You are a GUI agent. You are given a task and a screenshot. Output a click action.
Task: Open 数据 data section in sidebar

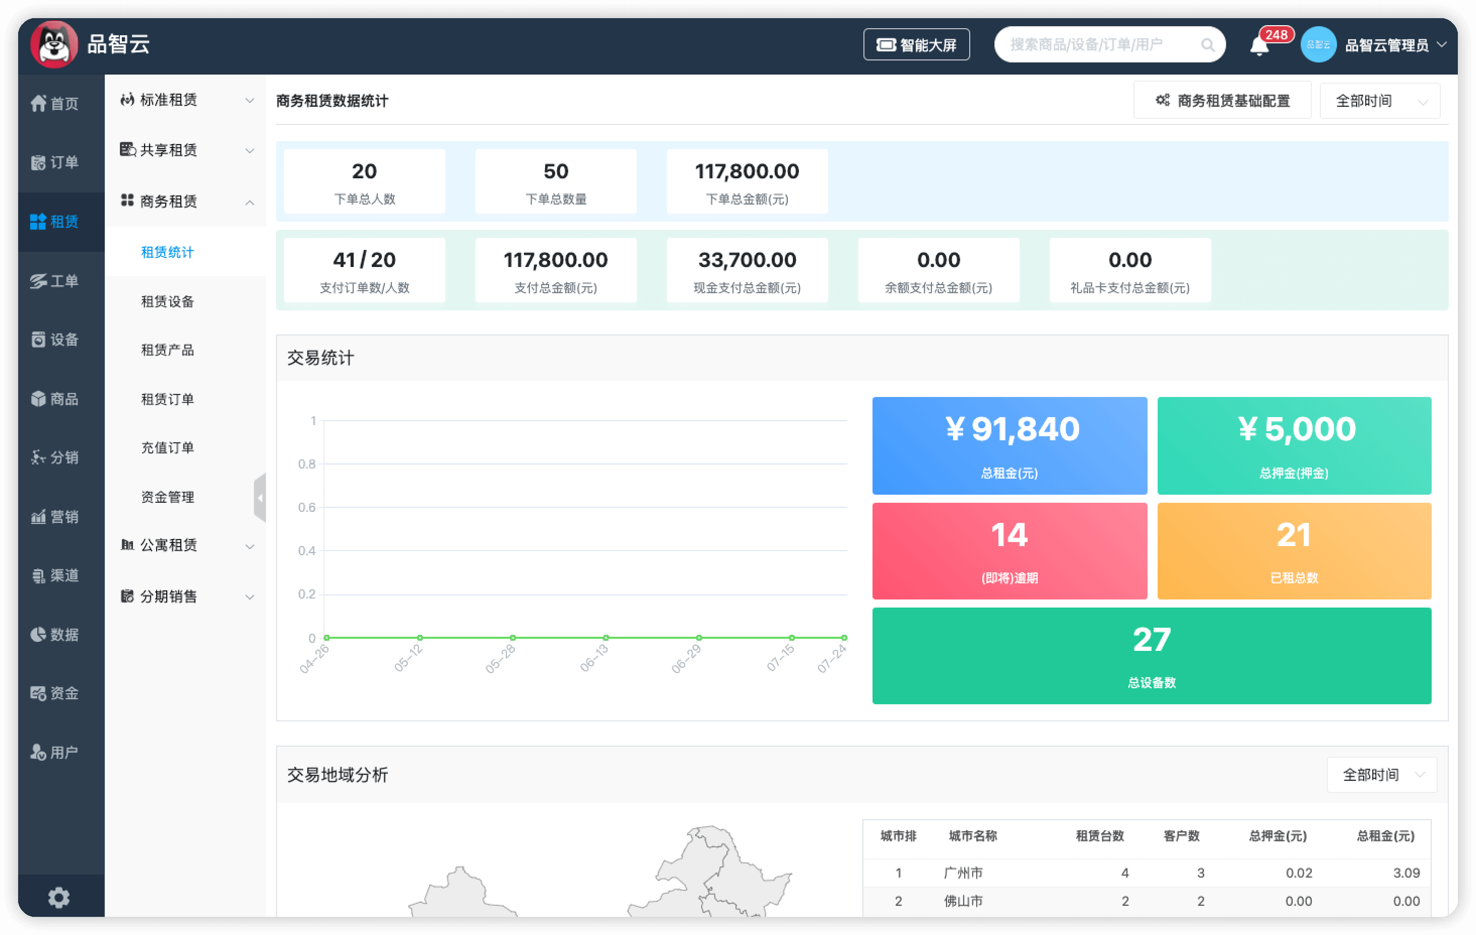(54, 634)
